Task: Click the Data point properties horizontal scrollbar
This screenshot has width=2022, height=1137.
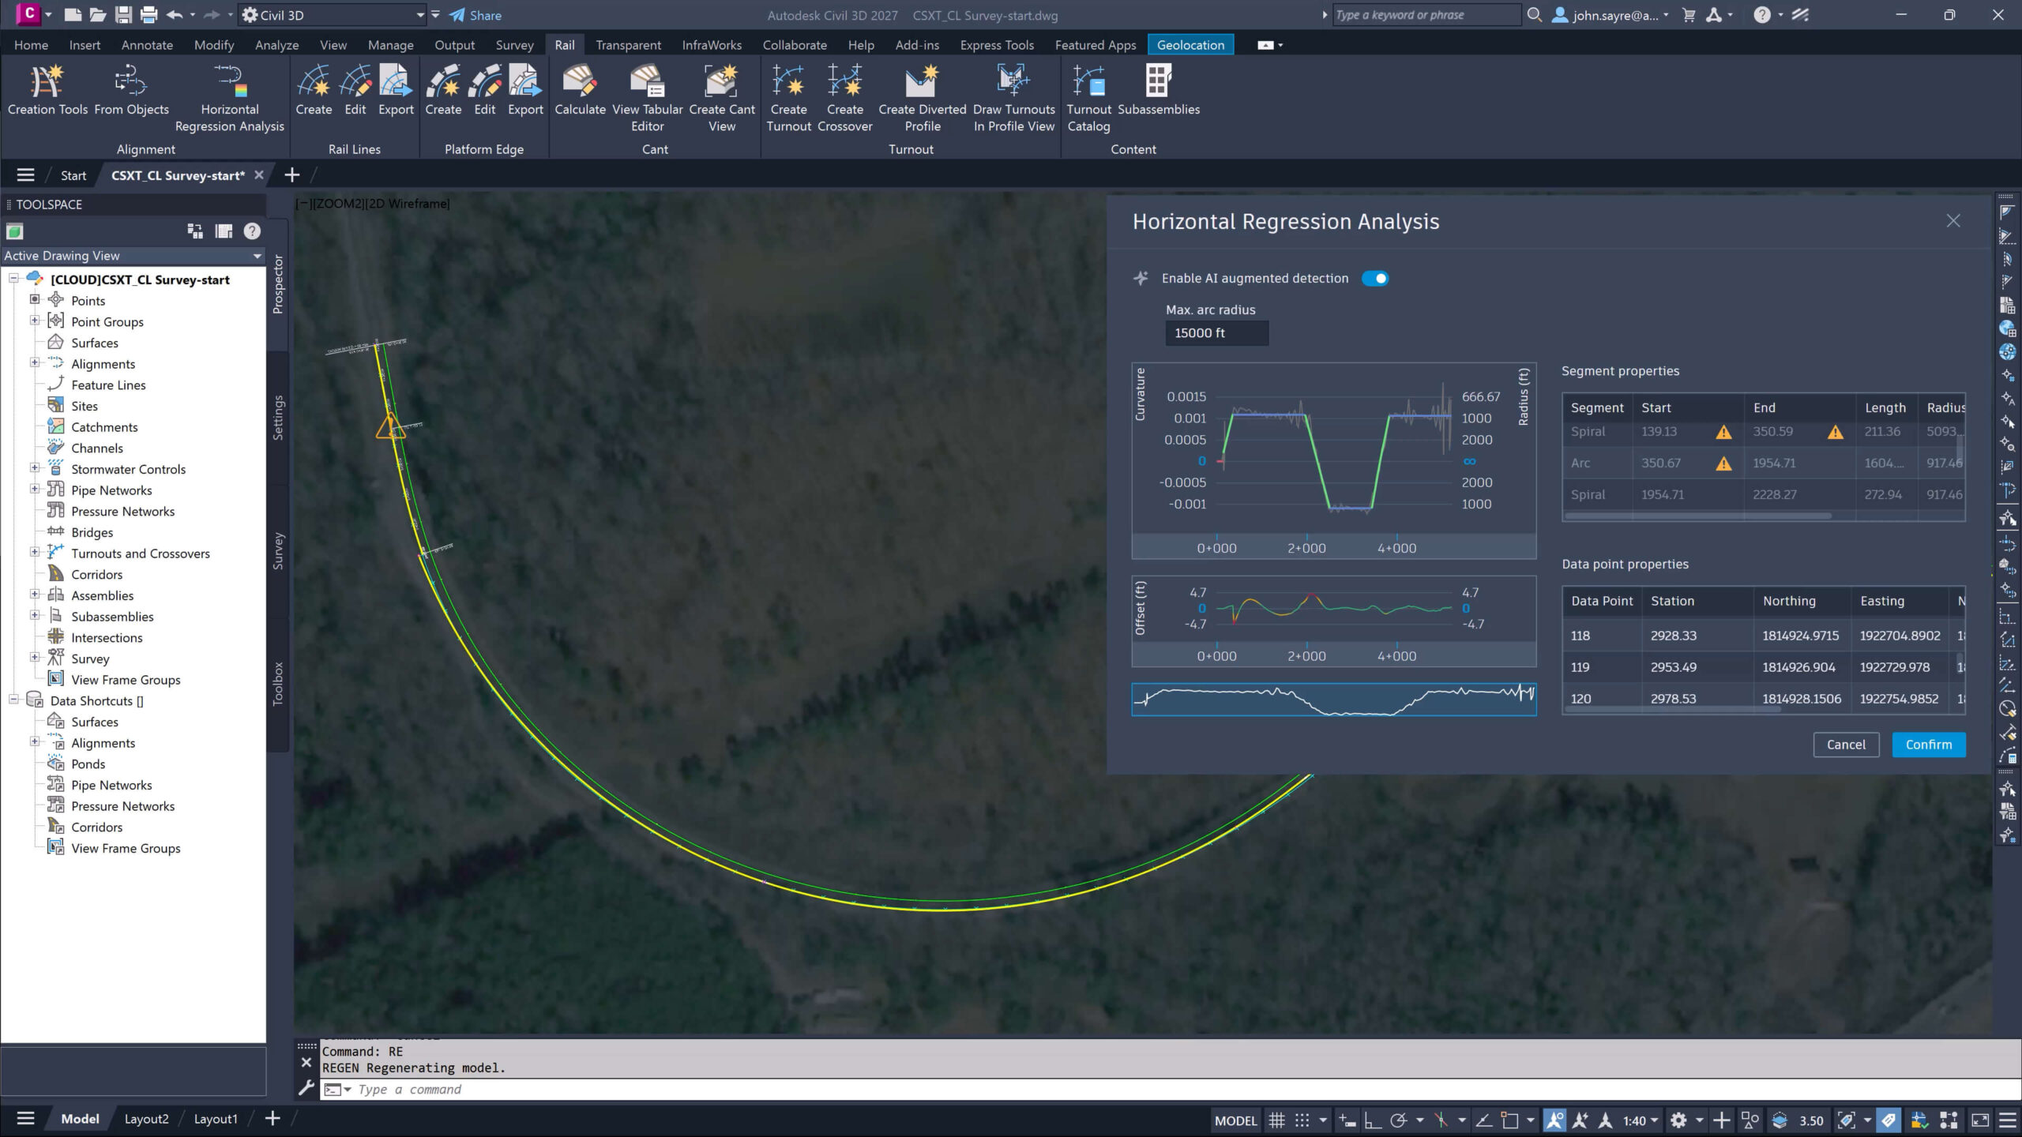Action: (1673, 709)
